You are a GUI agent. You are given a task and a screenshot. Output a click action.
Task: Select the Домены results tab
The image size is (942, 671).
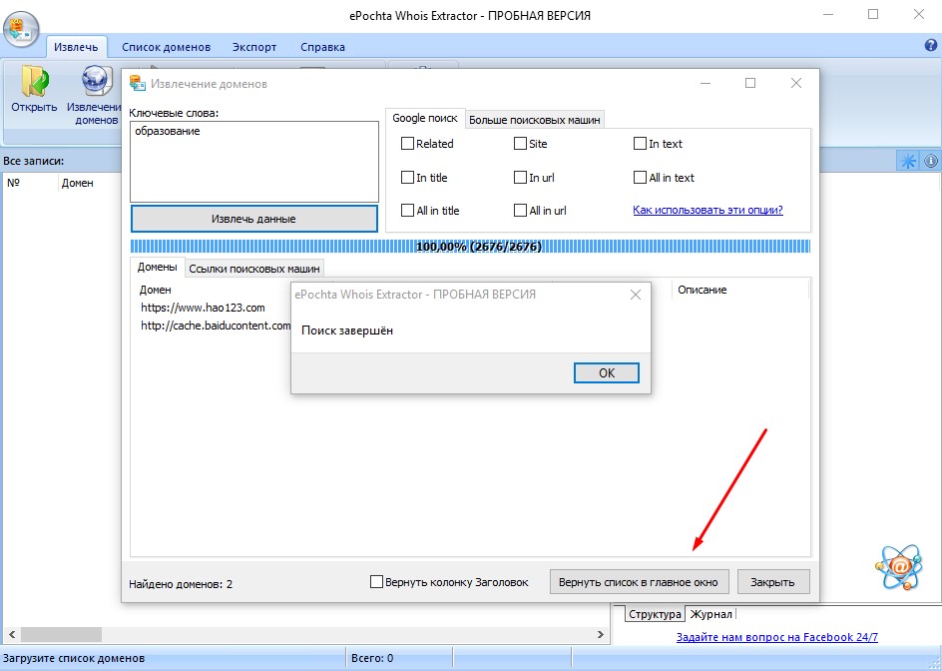pos(158,267)
